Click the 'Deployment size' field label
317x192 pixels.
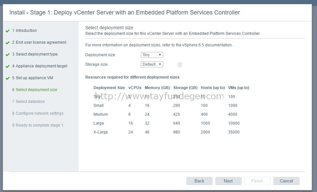tap(100, 55)
